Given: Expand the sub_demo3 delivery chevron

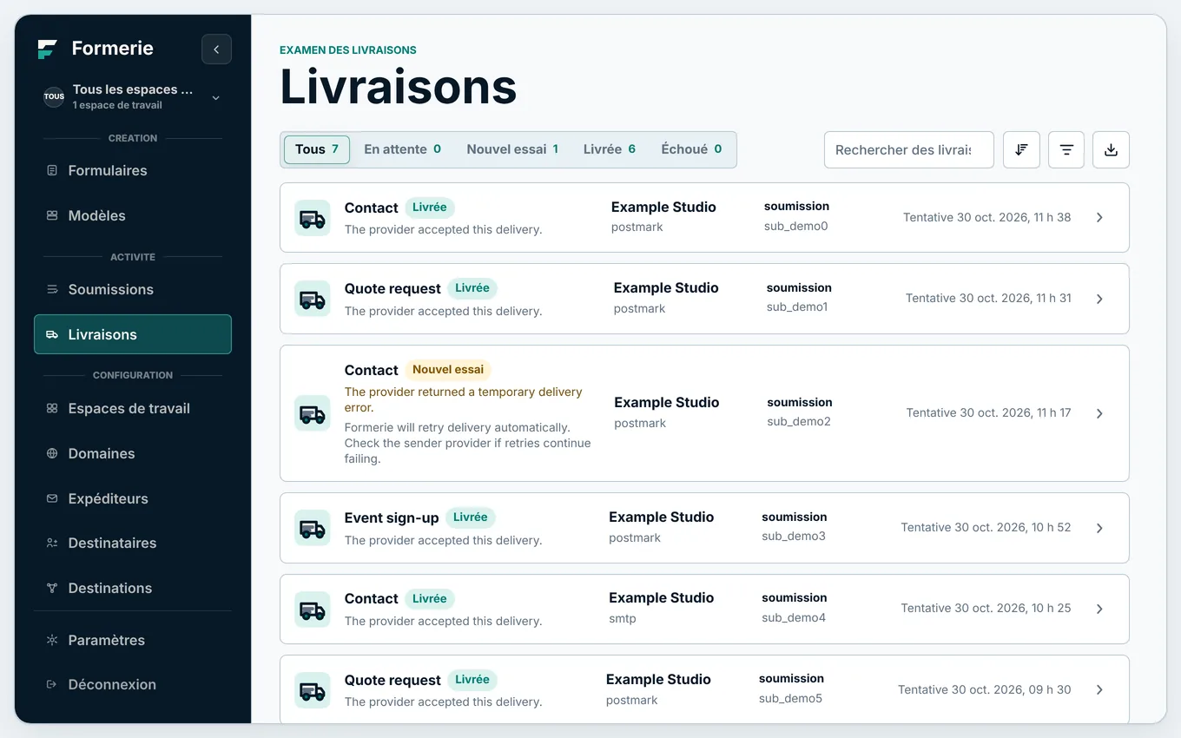Looking at the screenshot, I should (x=1099, y=528).
